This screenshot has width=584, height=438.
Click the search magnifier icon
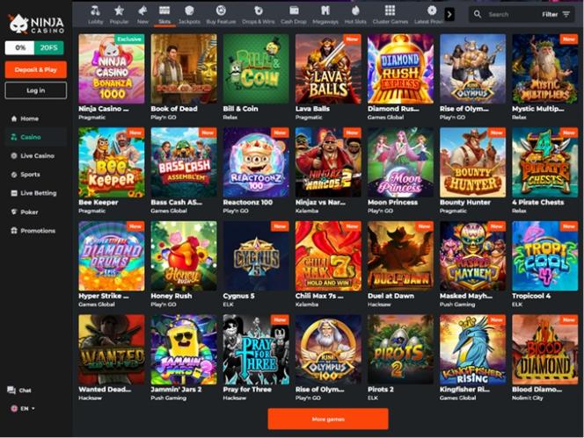tap(477, 14)
